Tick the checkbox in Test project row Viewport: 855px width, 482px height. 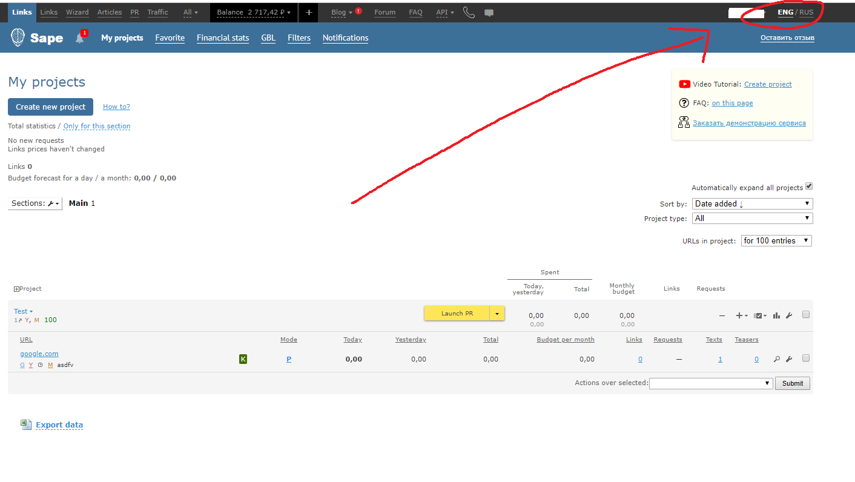[x=806, y=314]
